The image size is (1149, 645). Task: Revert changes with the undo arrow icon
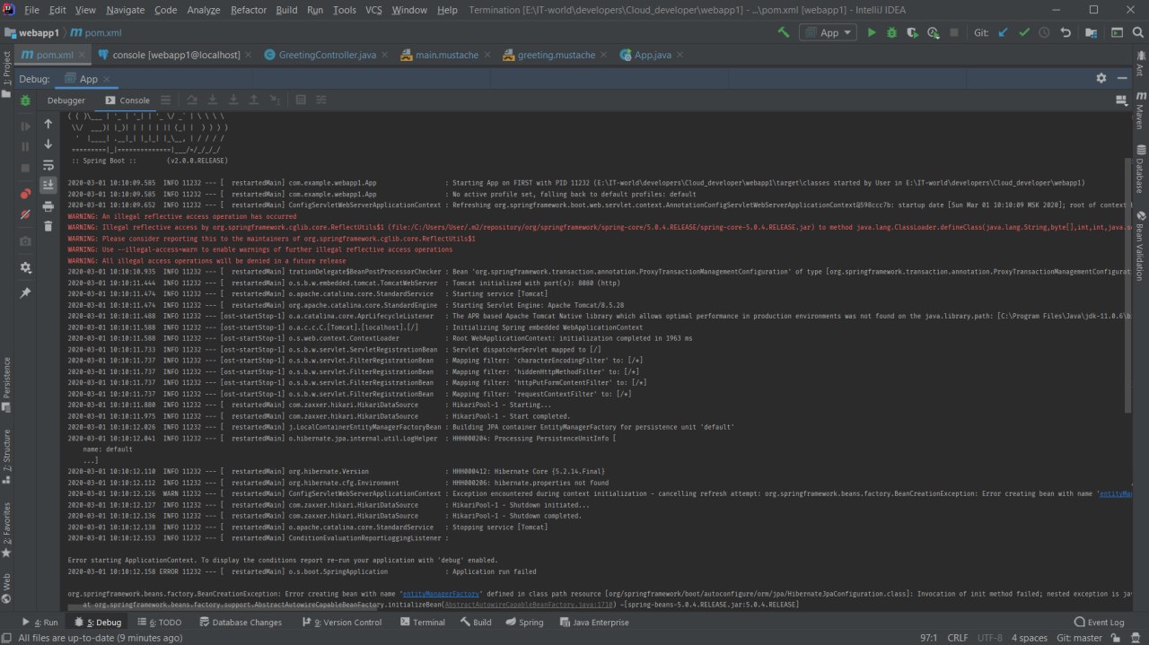coord(1066,32)
